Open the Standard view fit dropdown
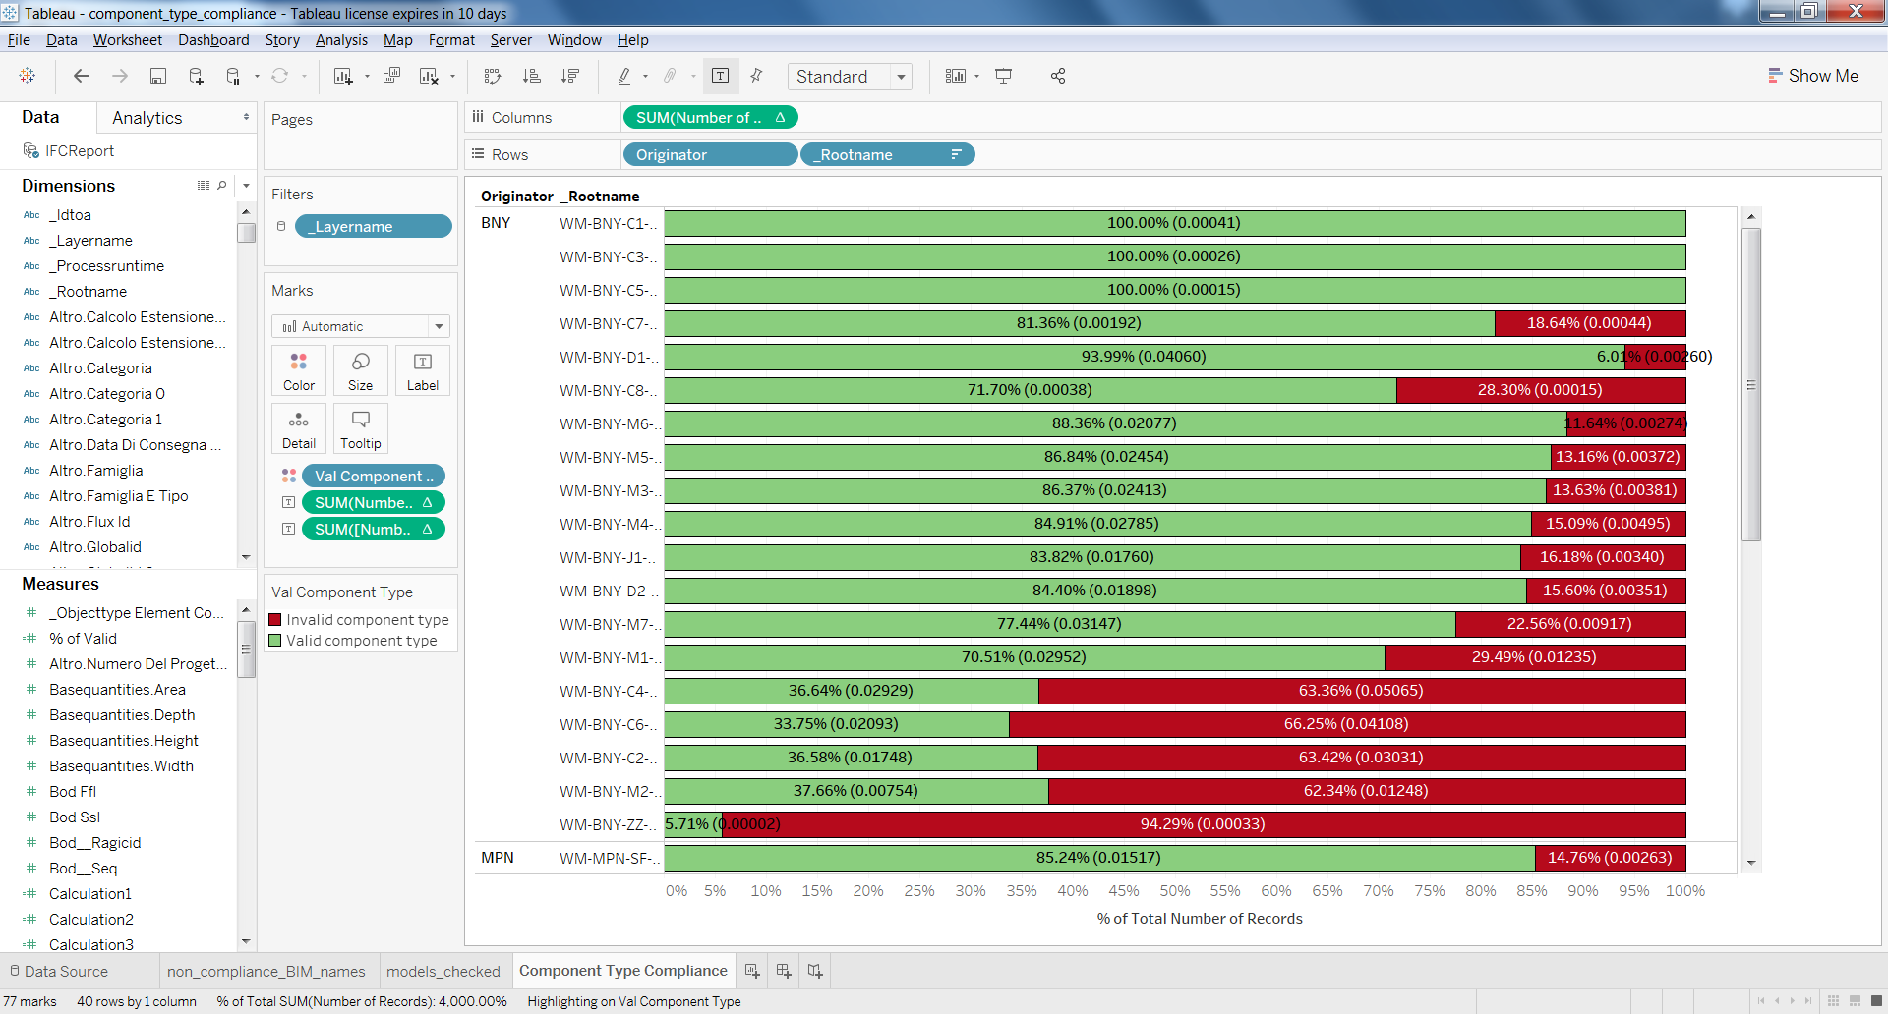Viewport: 1888px width, 1014px height. click(901, 76)
